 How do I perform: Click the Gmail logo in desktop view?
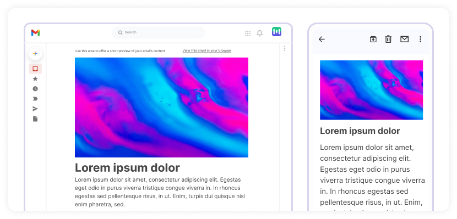point(35,32)
